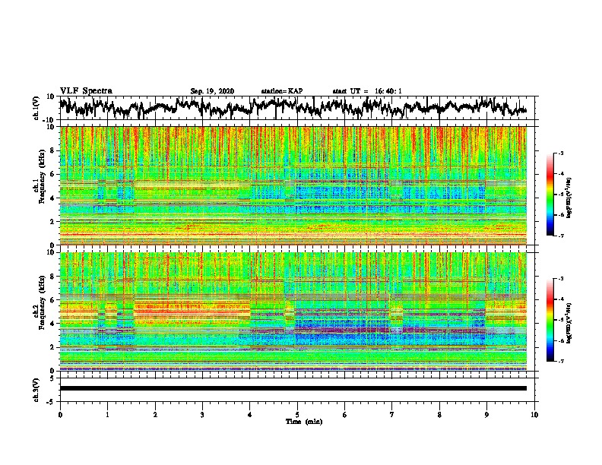Click the 9 tick label on the time axis
This screenshot has height=465, width=602.
tap(486, 415)
